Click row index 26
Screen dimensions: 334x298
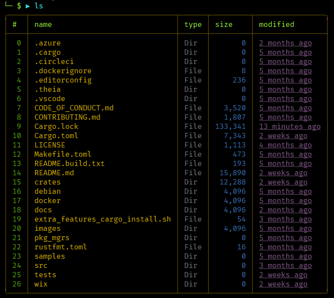point(17,284)
